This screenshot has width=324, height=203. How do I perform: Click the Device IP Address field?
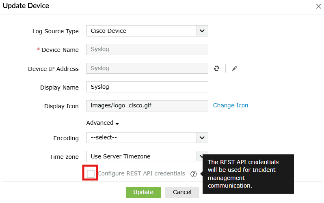[x=147, y=68]
